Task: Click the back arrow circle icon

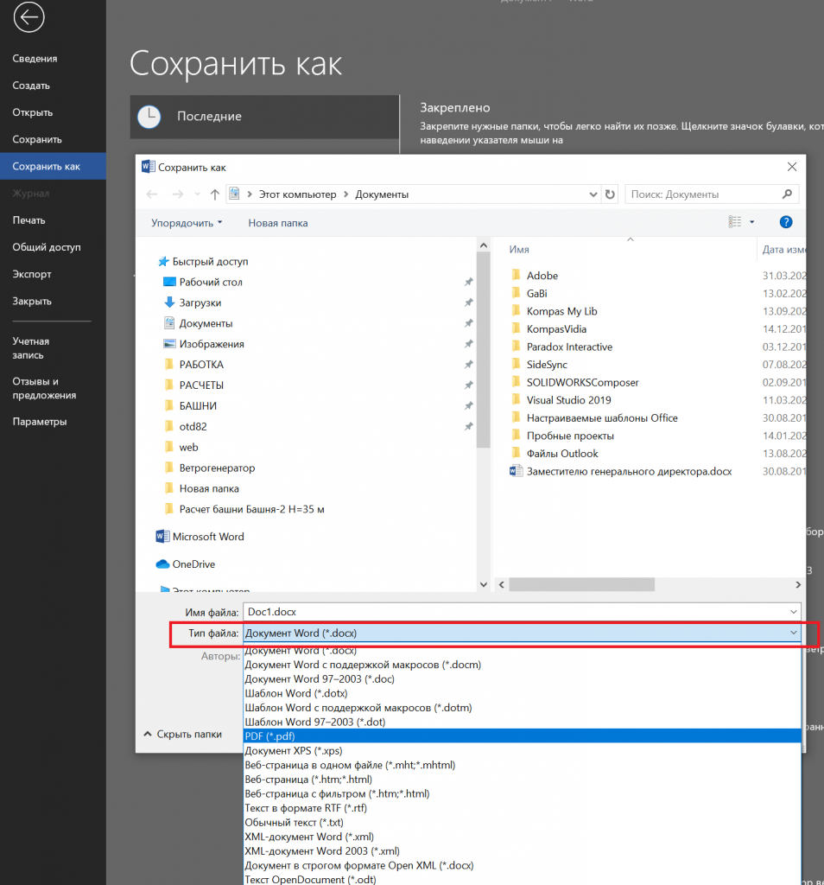Action: pos(29,17)
